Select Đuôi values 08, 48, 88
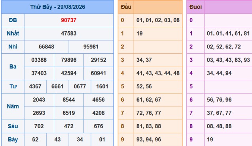The height and width of the screenshot is (146, 252). pyautogui.click(x=219, y=126)
